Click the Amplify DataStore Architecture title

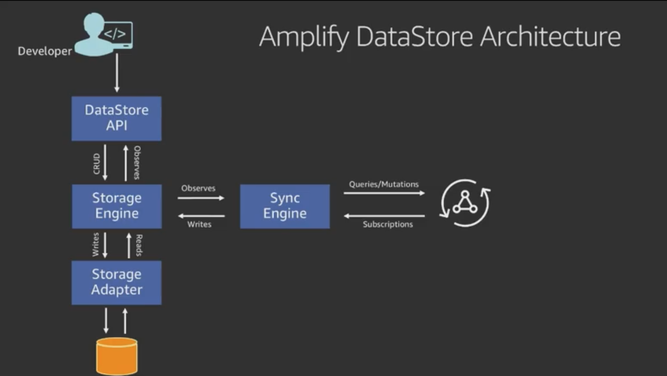pyautogui.click(x=440, y=37)
